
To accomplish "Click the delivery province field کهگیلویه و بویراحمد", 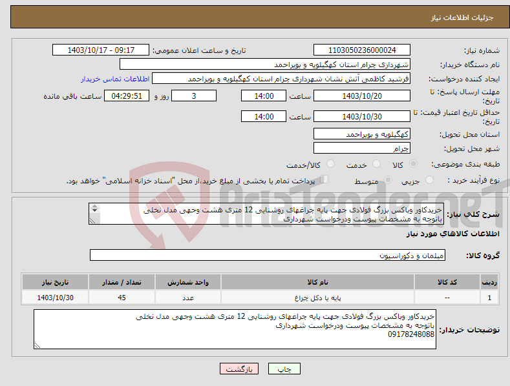I will pyautogui.click(x=362, y=134).
